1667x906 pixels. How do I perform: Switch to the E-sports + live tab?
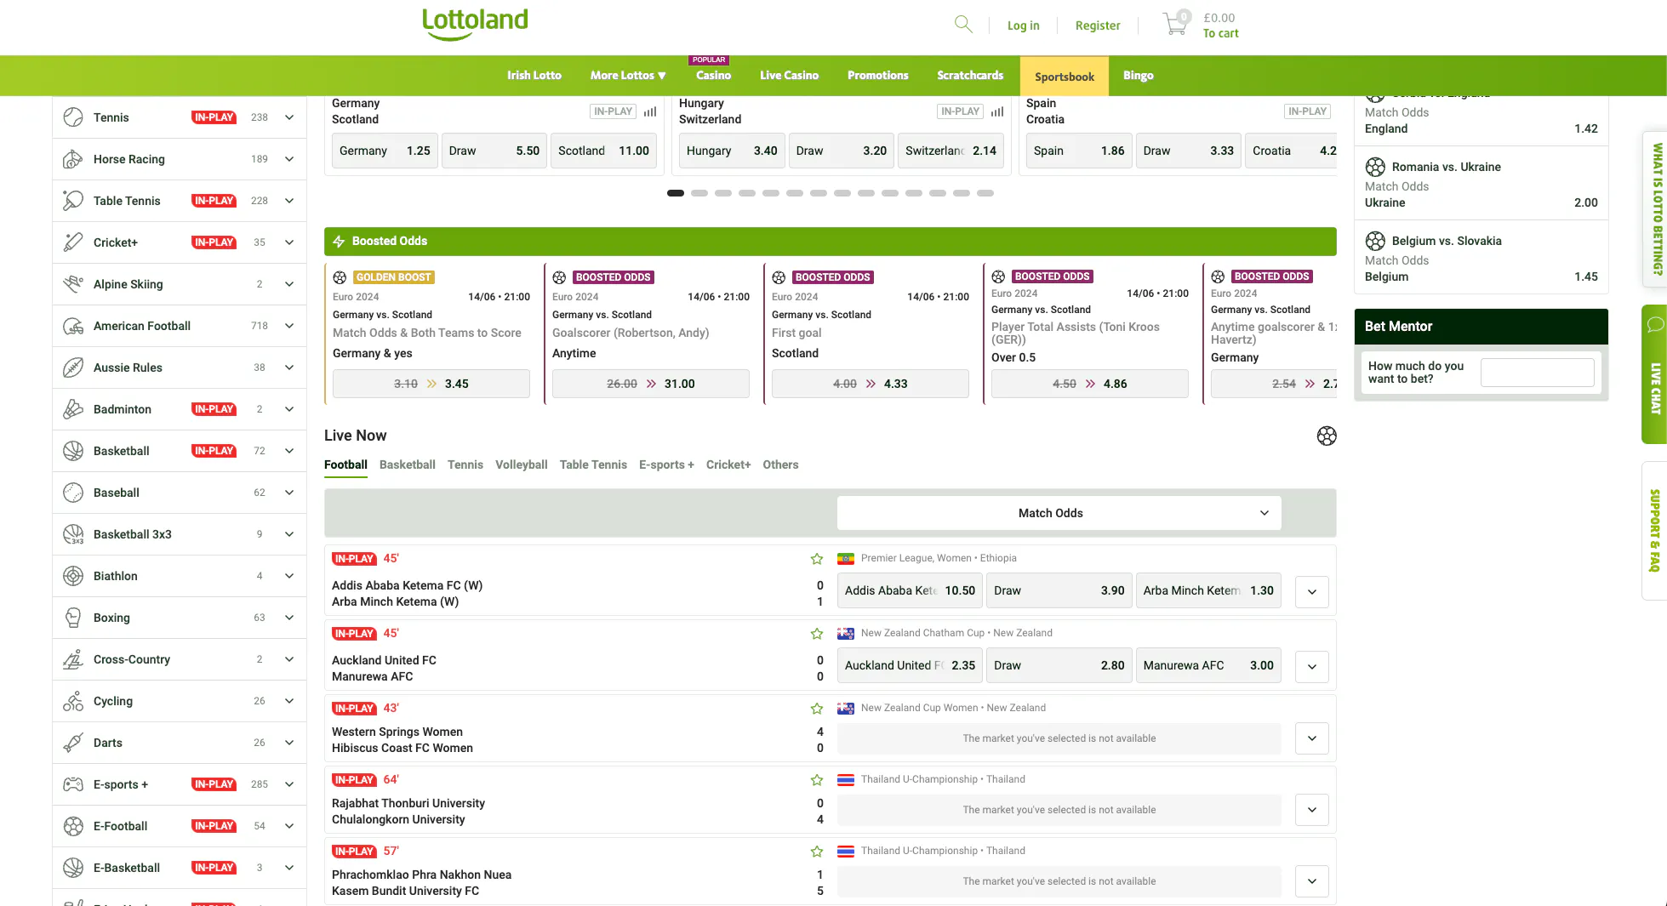tap(666, 464)
